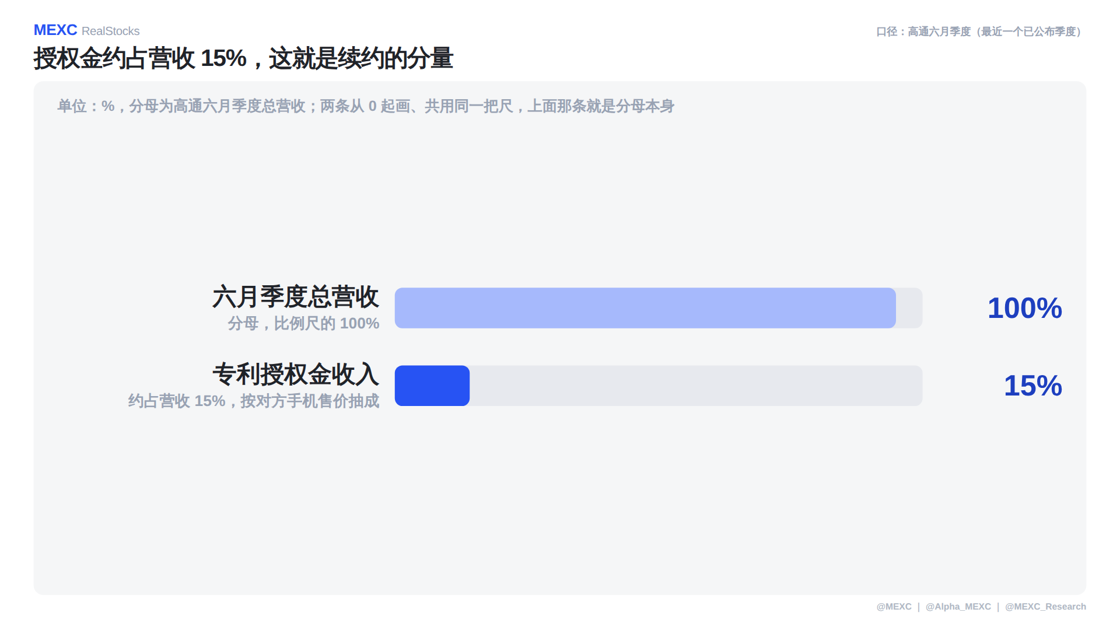Click the MEXC logo text
Image resolution: width=1120 pixels, height=630 pixels.
[x=55, y=30]
